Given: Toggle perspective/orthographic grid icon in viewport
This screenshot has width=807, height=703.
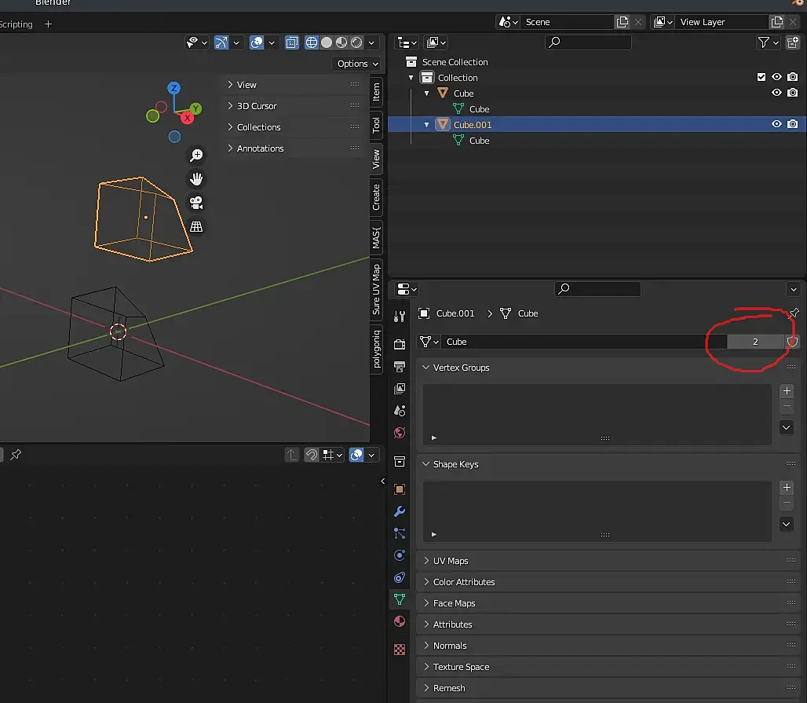Looking at the screenshot, I should coord(196,227).
